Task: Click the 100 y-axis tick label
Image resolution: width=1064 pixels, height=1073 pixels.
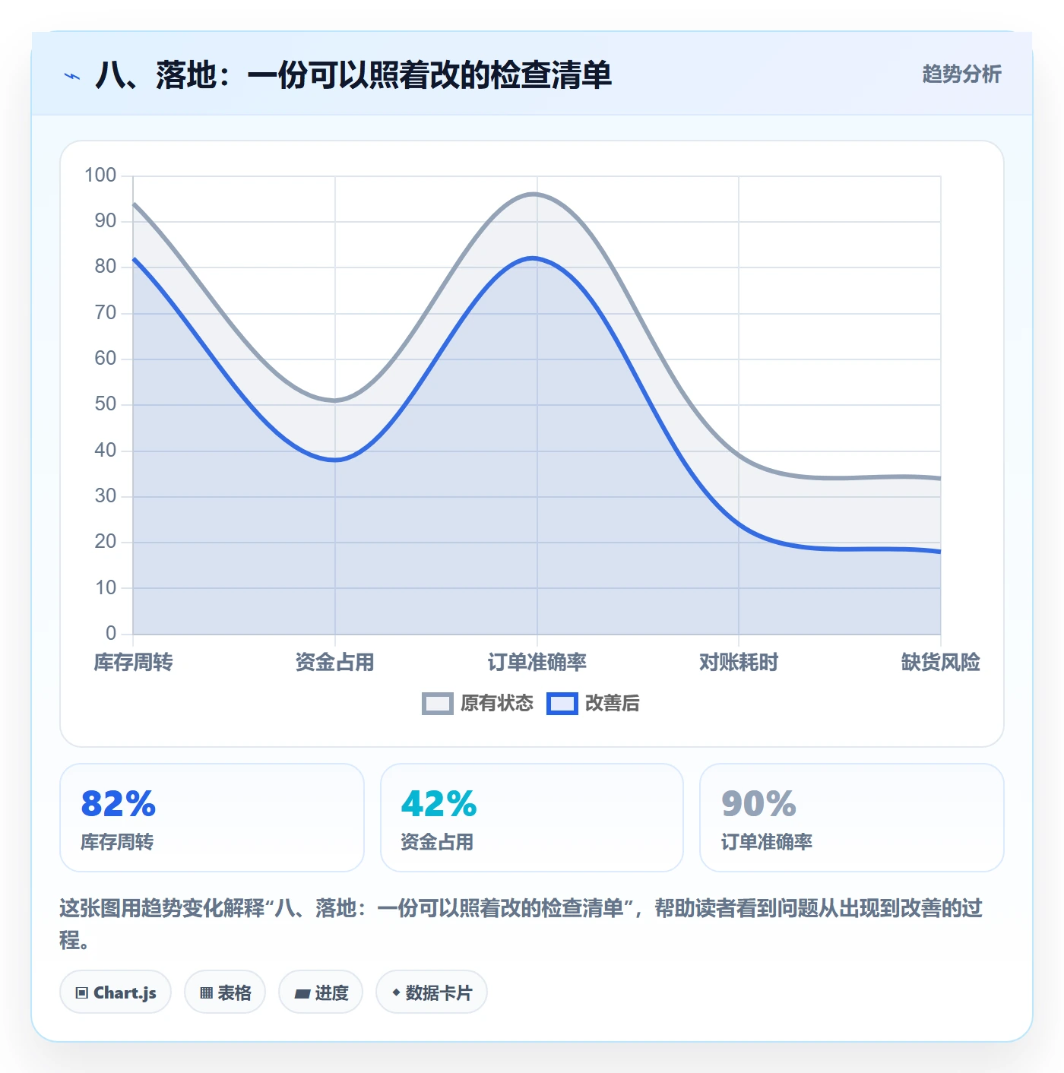Action: [100, 176]
